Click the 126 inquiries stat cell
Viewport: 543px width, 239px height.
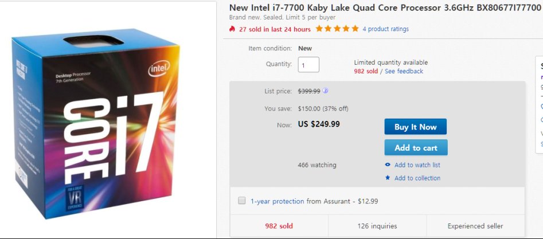[377, 226]
